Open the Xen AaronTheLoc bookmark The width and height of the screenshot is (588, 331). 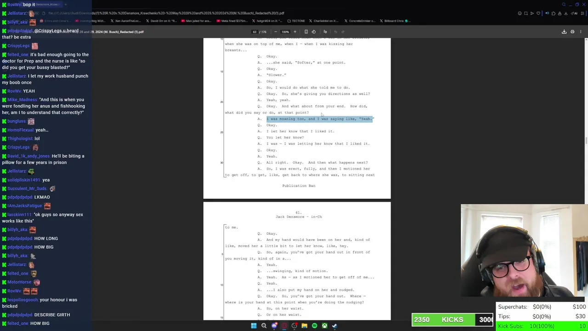coord(126,21)
